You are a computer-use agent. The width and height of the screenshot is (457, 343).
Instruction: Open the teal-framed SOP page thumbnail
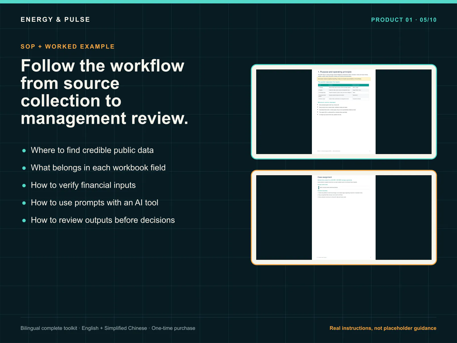pyautogui.click(x=344, y=112)
